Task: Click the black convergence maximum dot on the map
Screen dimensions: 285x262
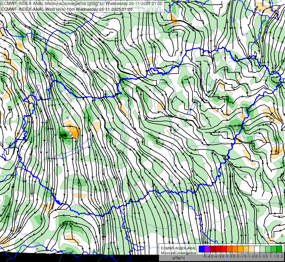Action: pos(65,135)
